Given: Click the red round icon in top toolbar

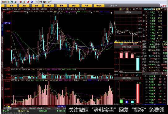Looking at the screenshot, I should point(28,2).
